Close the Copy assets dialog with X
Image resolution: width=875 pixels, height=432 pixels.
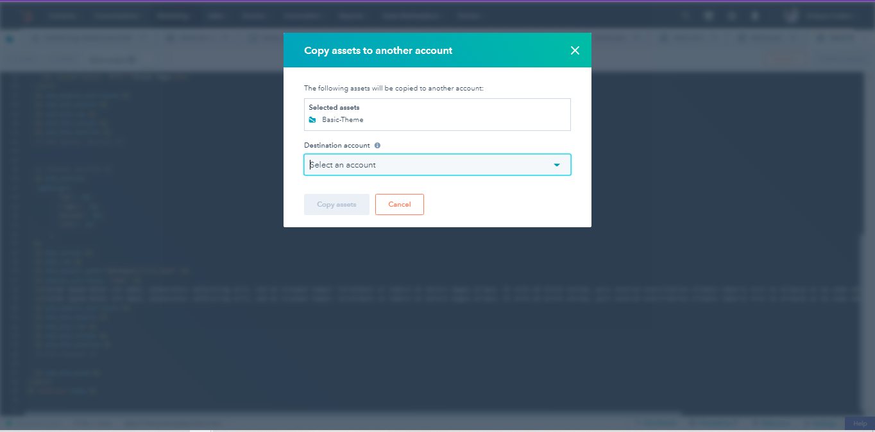[575, 51]
